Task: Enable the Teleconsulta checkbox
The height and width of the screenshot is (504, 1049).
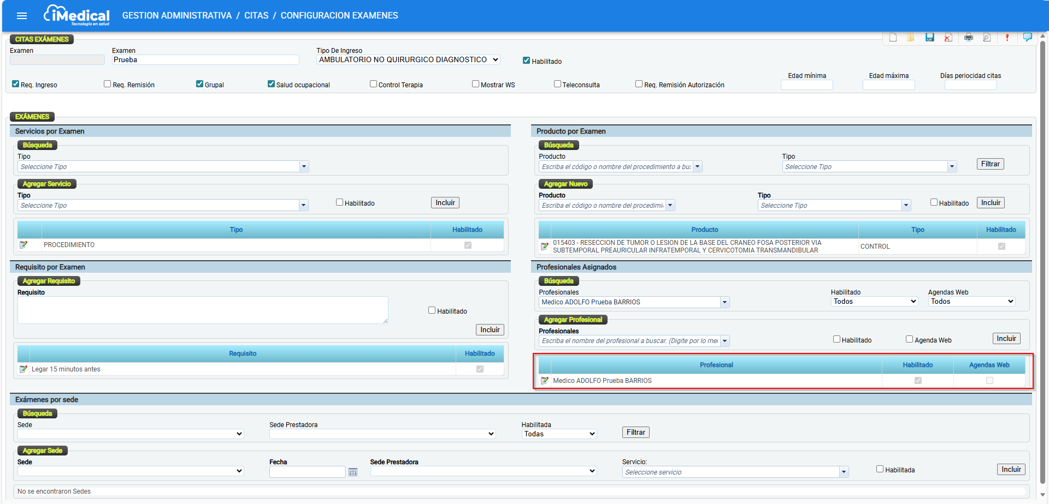Action: [x=557, y=84]
